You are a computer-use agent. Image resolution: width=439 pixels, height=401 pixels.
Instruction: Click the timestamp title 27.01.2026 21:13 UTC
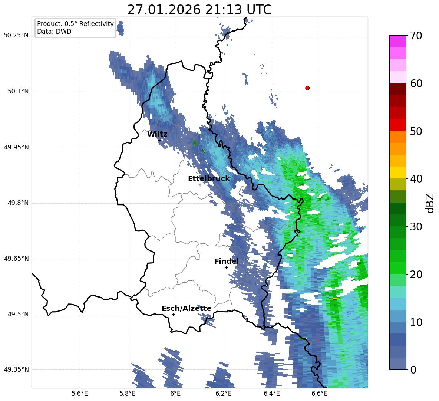point(199,10)
